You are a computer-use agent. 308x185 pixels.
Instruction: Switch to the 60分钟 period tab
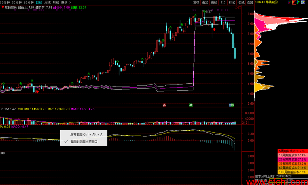[28, 2]
